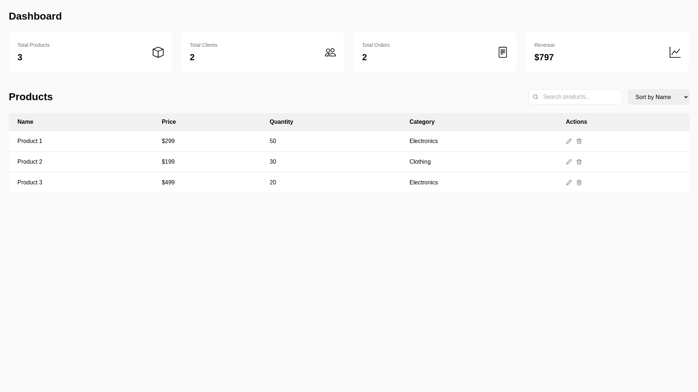This screenshot has width=698, height=392.
Task: Open the edit pencil on the Product 3 row
Action: tap(569, 183)
